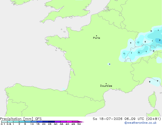Click the '10' legend scale label
Image resolution: width=162 pixels, height=125 pixels.
pos(32,124)
